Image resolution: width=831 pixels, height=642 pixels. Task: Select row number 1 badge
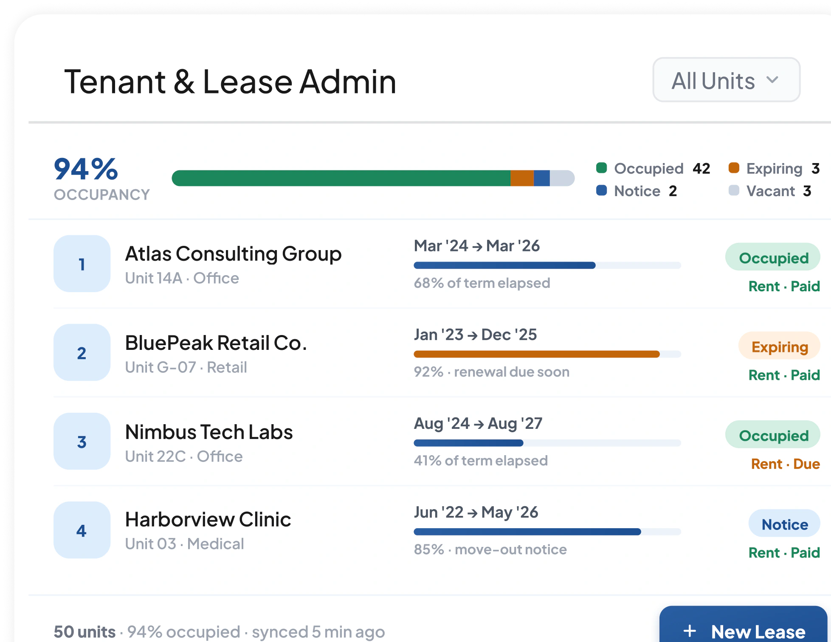(x=82, y=264)
